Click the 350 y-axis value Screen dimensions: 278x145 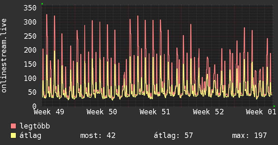click(x=30, y=8)
